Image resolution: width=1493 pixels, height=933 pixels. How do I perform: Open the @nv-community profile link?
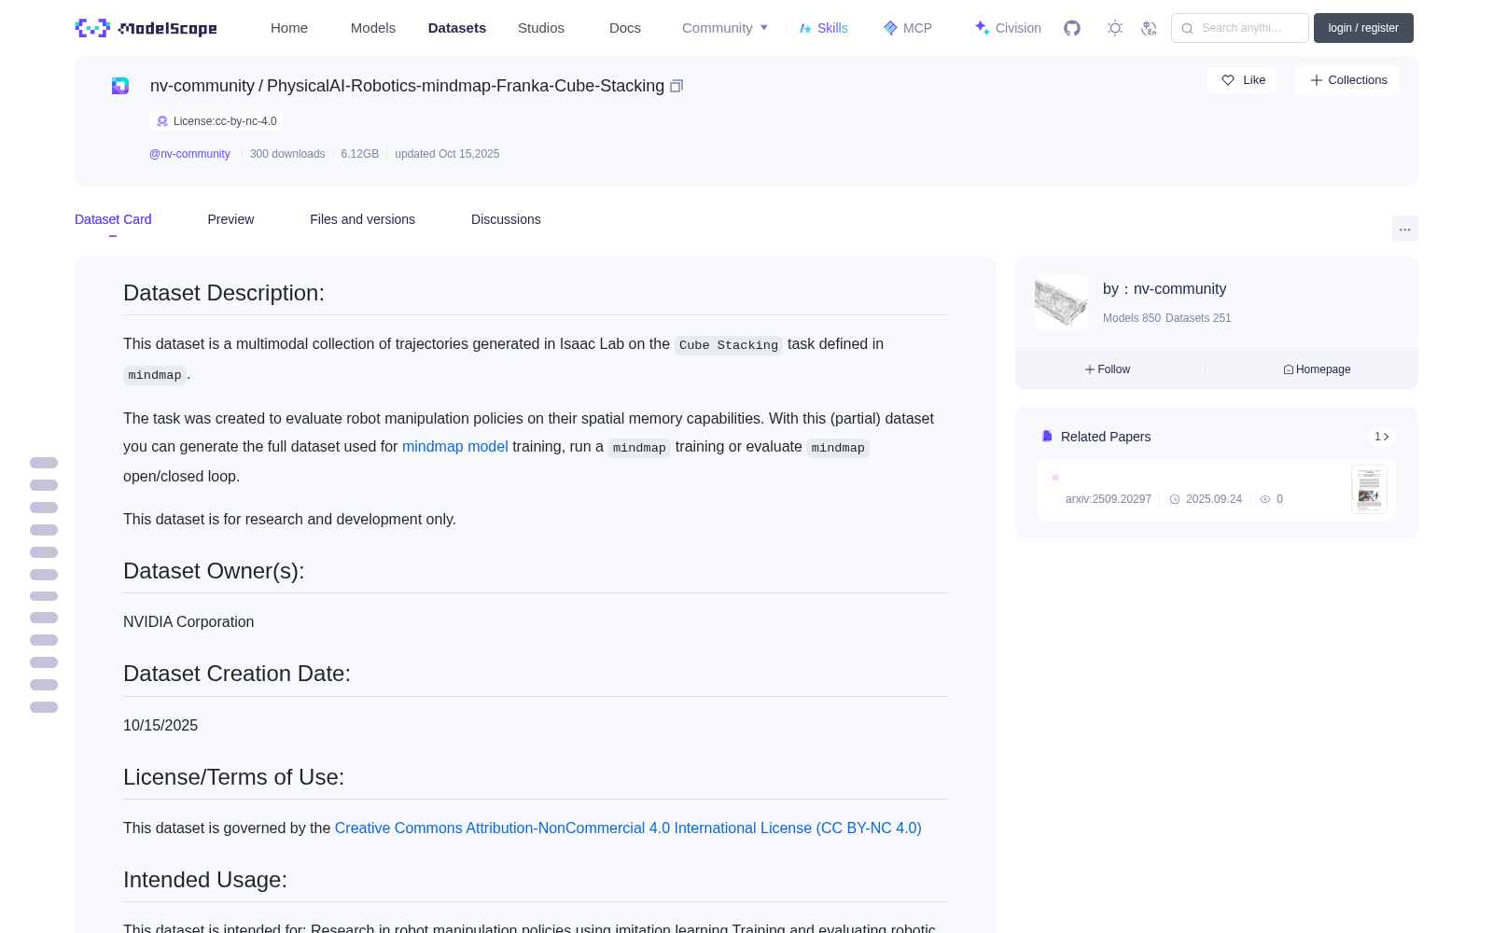tap(189, 154)
